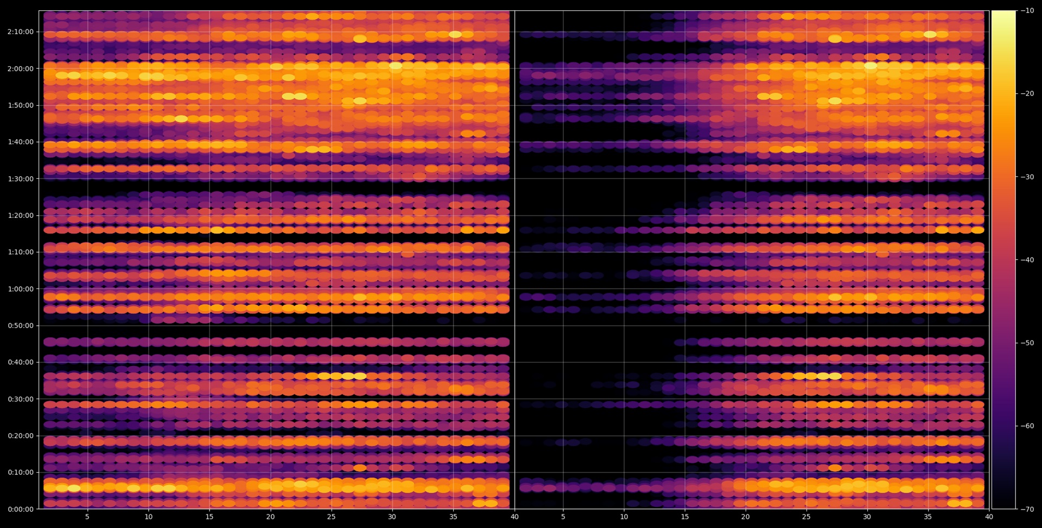Click x-axis label 35 of the left heatmap
The image size is (1042, 528).
(453, 517)
